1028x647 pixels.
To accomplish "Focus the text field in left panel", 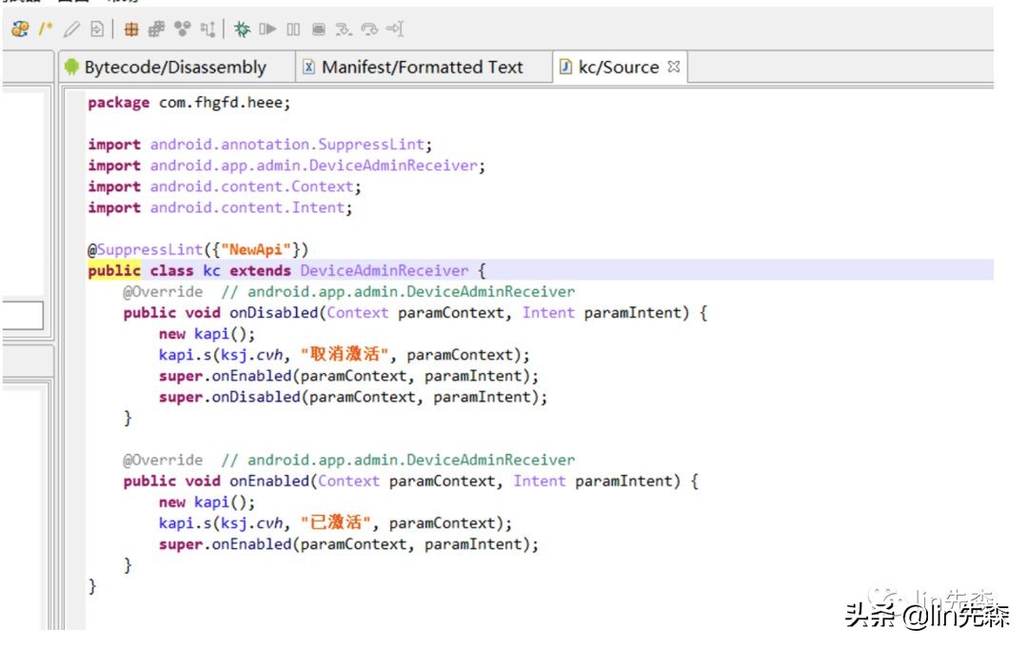I will tap(21, 317).
